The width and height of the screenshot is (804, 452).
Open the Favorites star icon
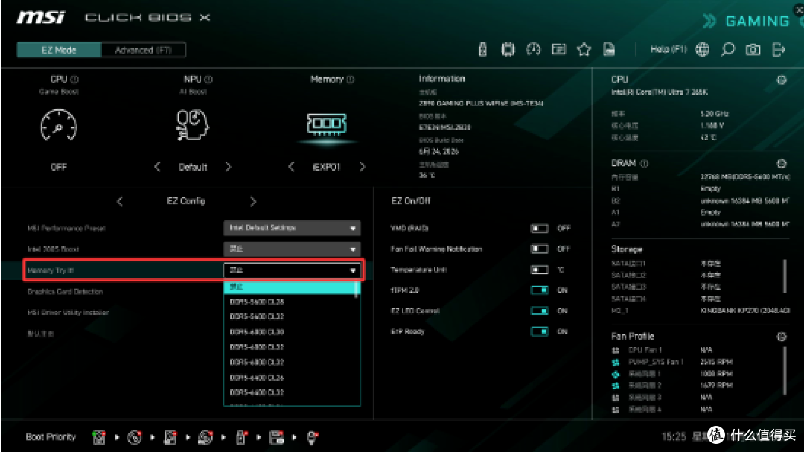pyautogui.click(x=584, y=50)
